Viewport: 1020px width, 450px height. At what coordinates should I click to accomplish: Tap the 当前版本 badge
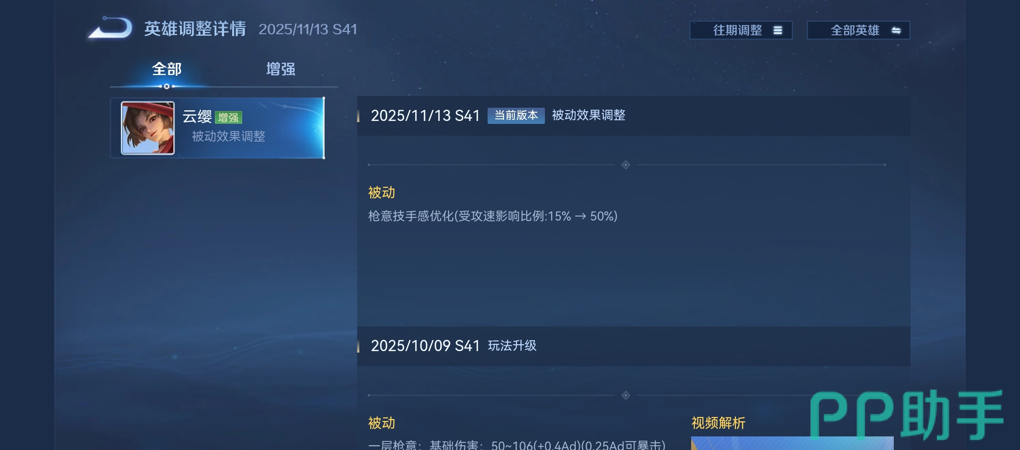coord(516,116)
